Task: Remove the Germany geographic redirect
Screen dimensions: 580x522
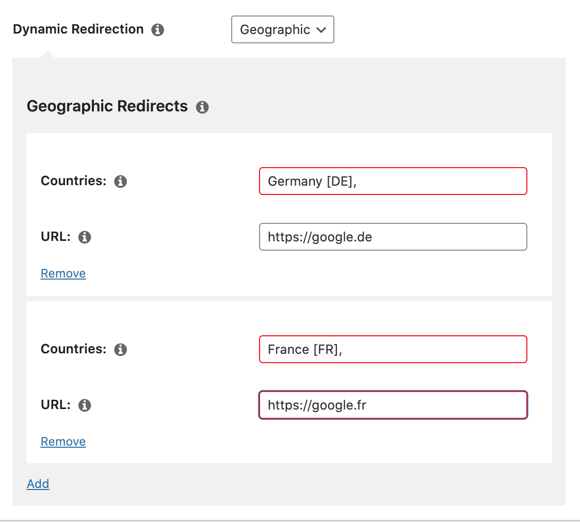Action: pyautogui.click(x=63, y=273)
